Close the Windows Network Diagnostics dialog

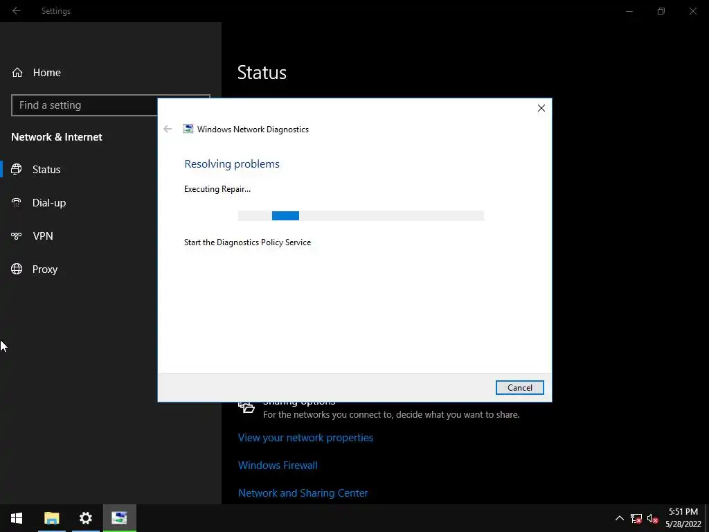(541, 108)
